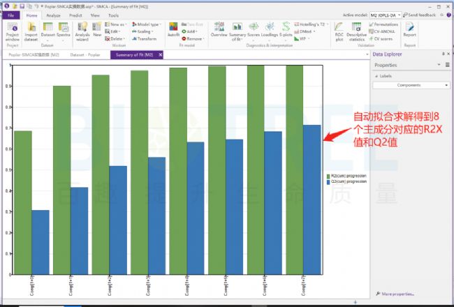Close the Summary of Fit [M2] tab
This screenshot has width=454, height=307.
(161, 54)
